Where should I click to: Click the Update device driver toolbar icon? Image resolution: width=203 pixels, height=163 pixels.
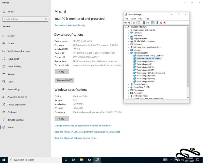pyautogui.click(x=157, y=23)
